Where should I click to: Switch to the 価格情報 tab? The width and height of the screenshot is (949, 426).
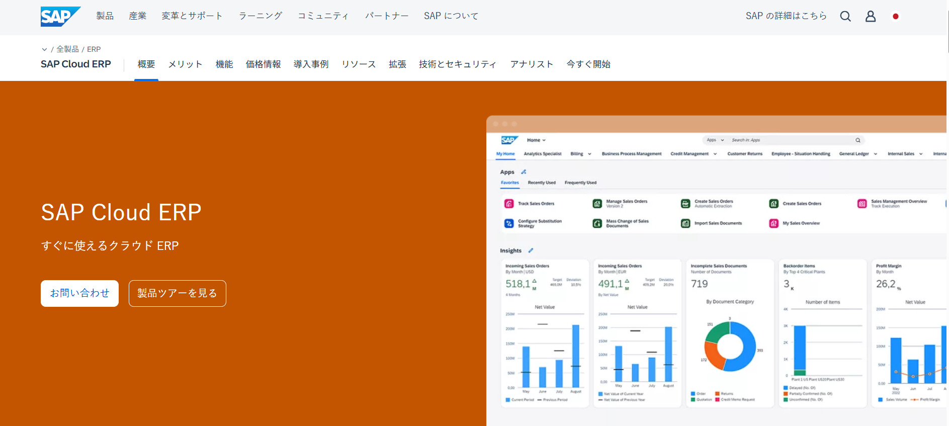coord(263,64)
